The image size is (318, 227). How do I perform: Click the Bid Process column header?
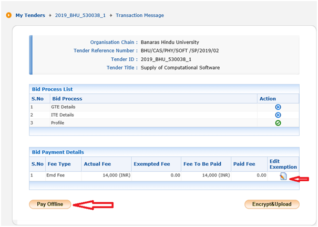66,98
